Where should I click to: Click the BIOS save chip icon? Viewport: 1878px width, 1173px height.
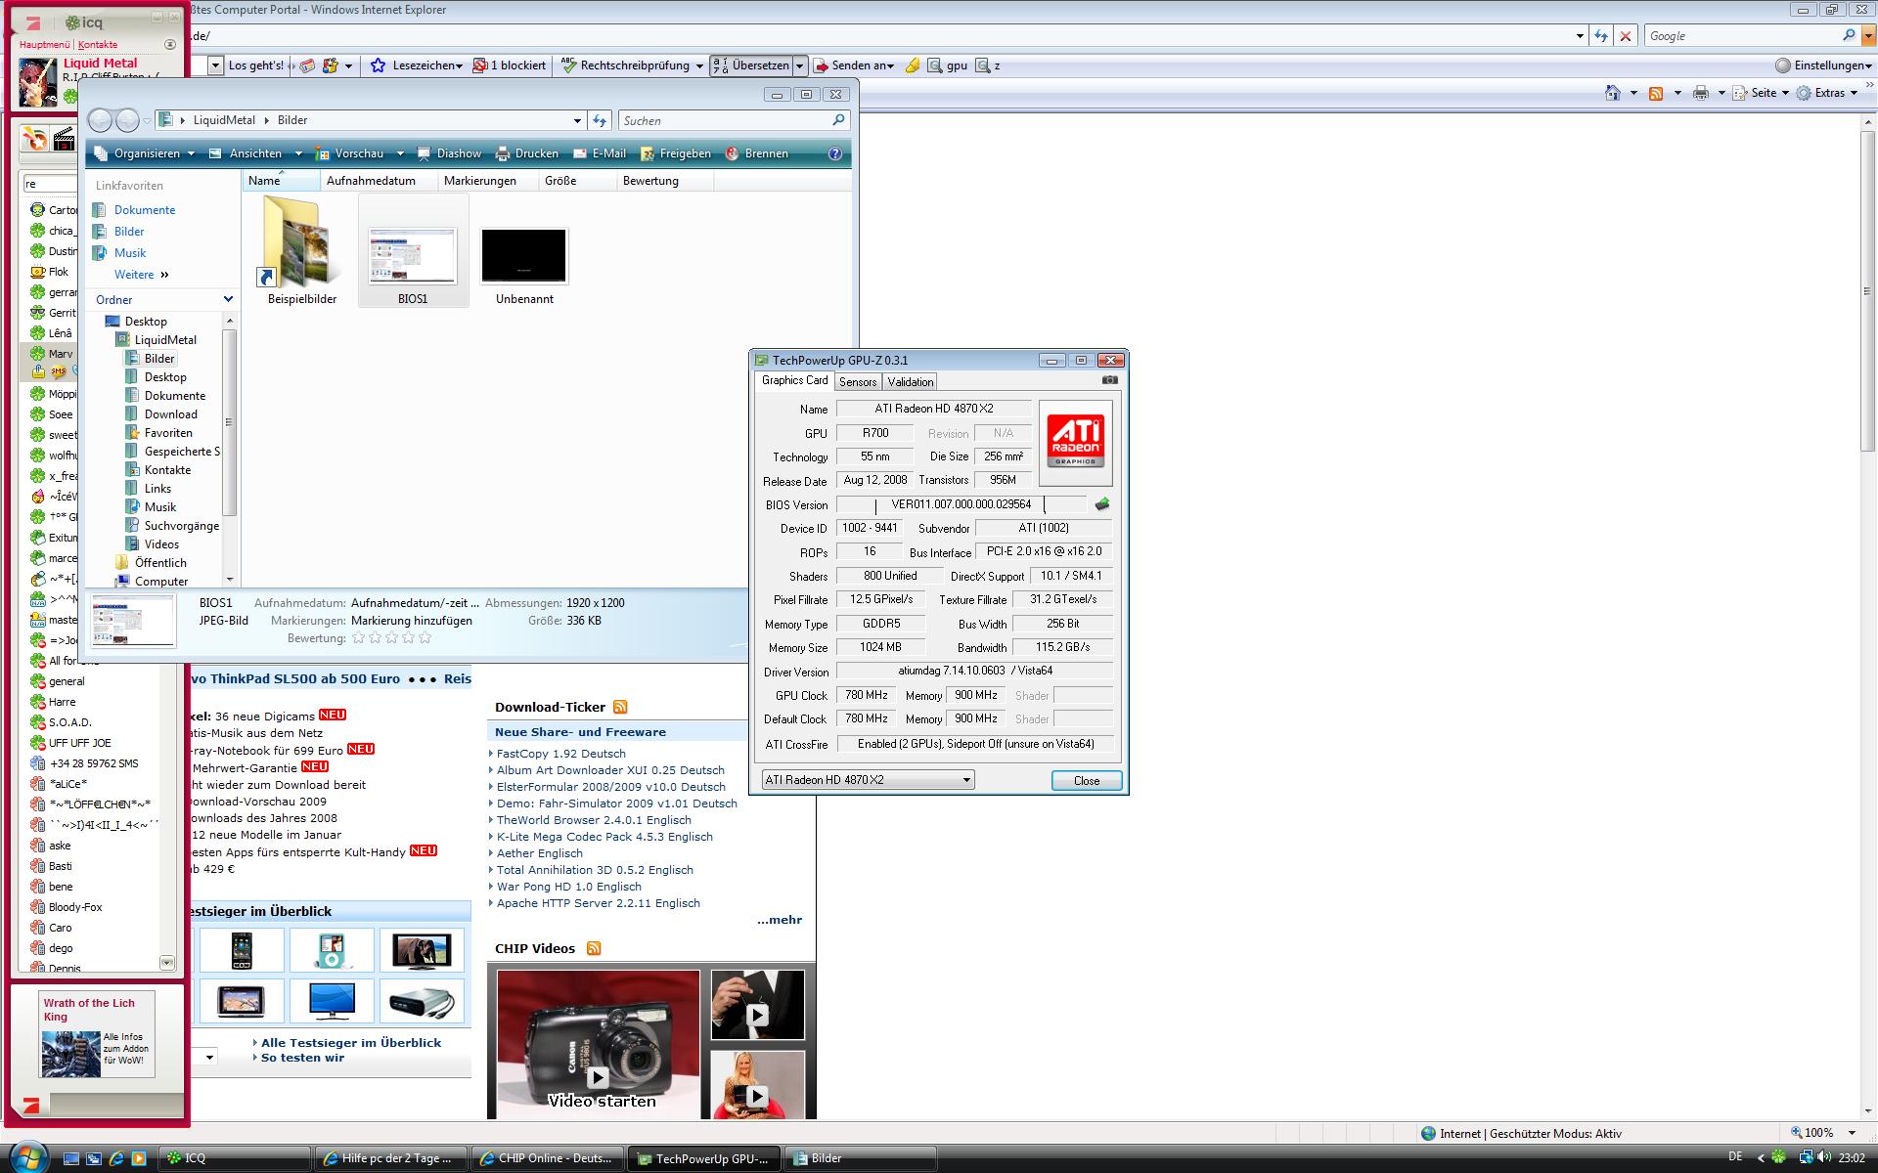[x=1102, y=504]
